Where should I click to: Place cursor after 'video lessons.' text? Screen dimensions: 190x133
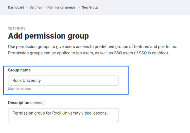109,113
